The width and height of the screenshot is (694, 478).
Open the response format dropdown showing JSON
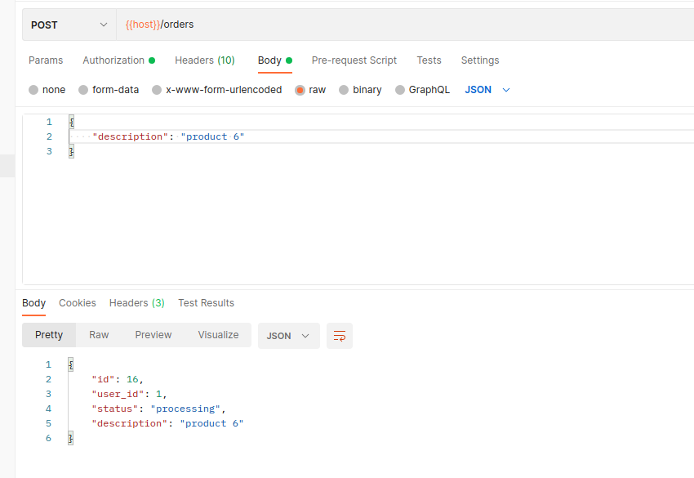click(288, 335)
